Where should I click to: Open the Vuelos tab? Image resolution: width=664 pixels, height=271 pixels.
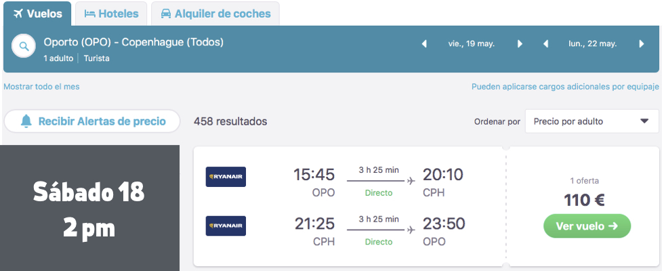point(37,14)
